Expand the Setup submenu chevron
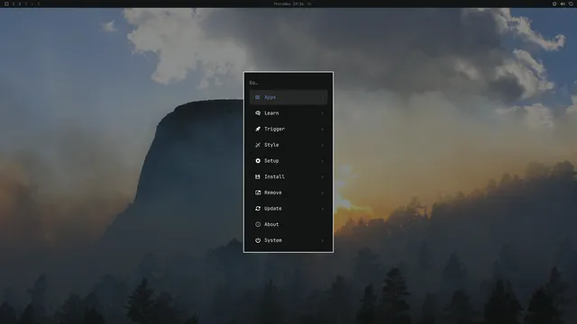Screen dimensions: 577x324 (323, 161)
